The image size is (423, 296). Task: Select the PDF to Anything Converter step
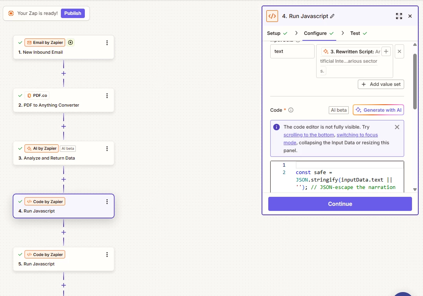tap(64, 100)
